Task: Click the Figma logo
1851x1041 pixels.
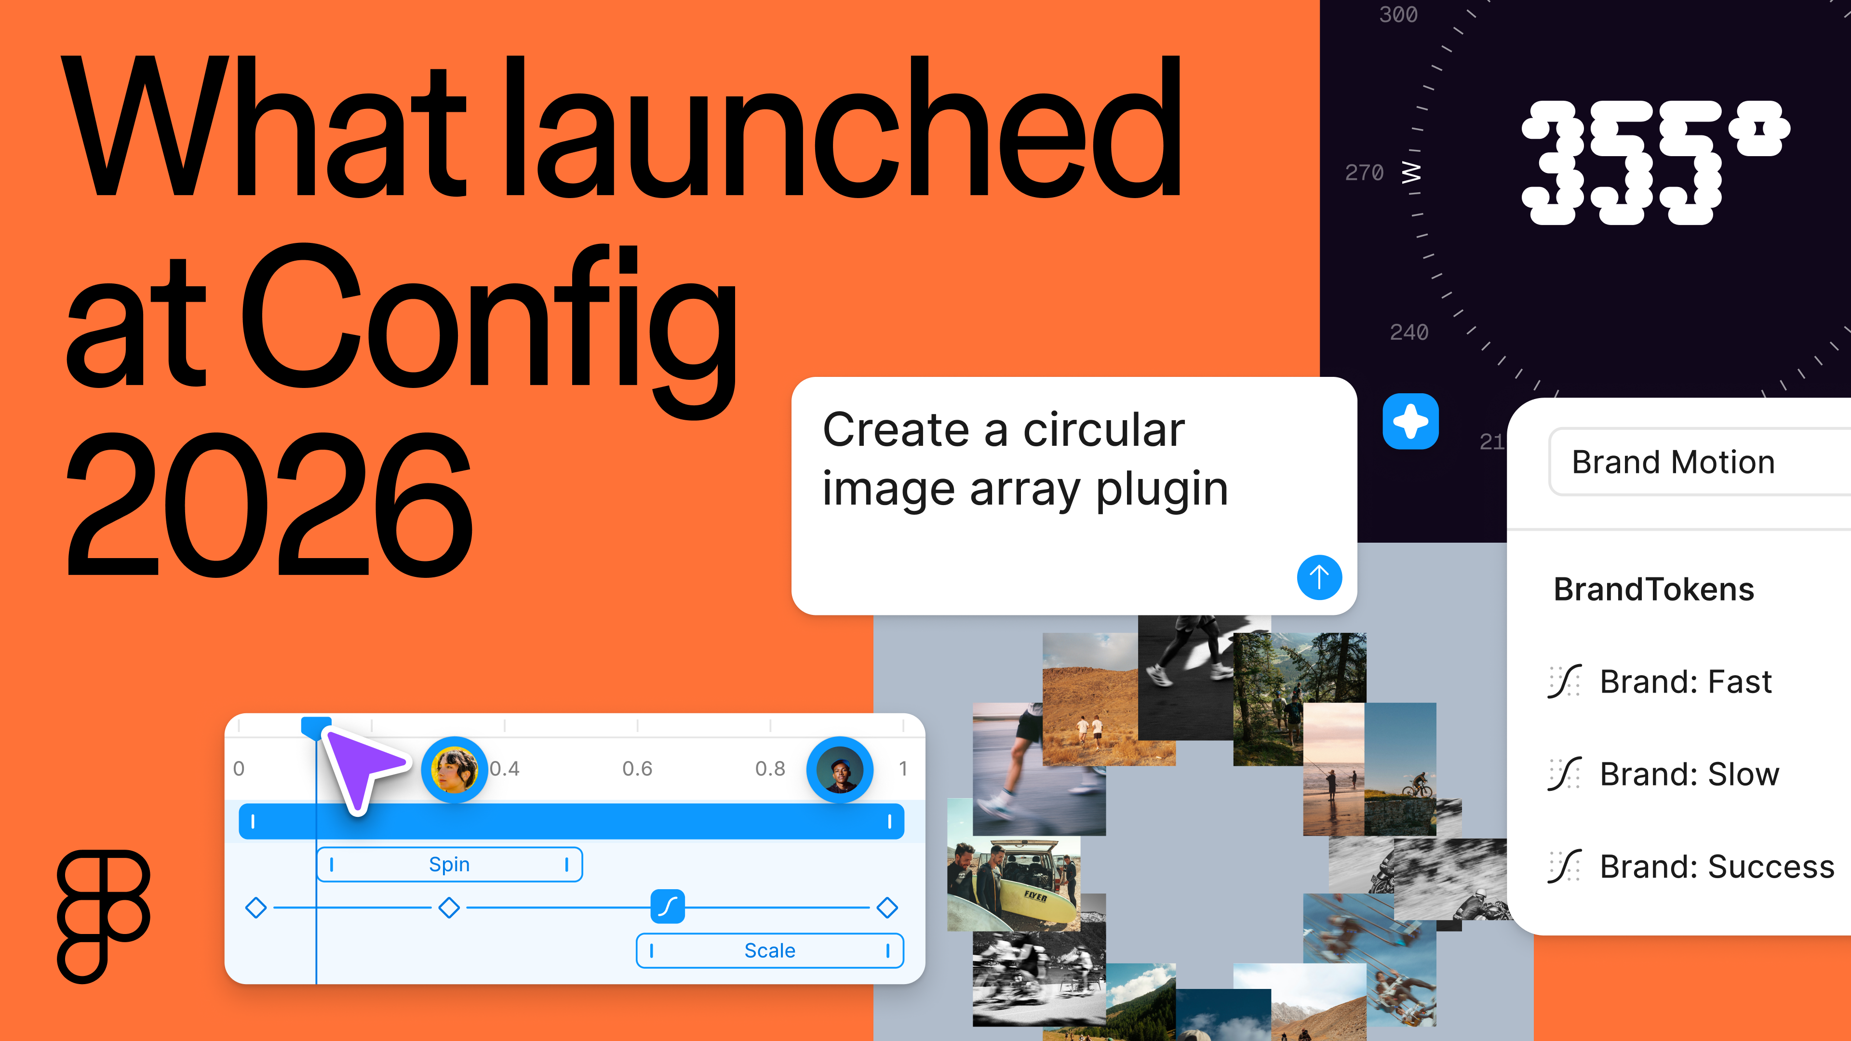Action: click(x=104, y=916)
